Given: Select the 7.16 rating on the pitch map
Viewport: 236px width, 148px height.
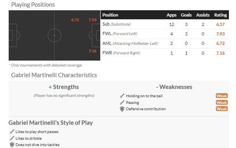Looking at the screenshot, I should [x=92, y=51].
